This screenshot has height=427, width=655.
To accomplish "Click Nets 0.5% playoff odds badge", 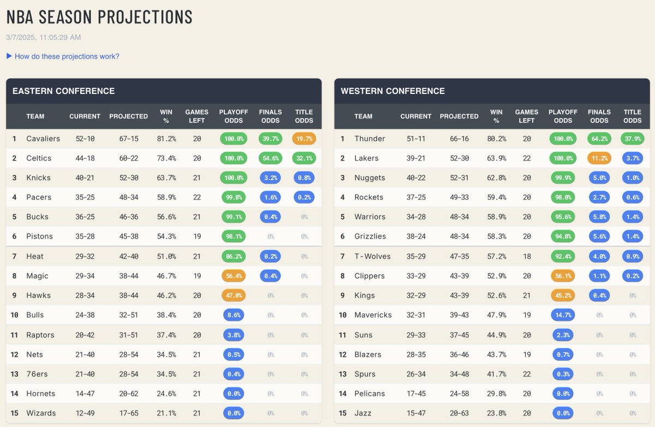I will pyautogui.click(x=234, y=354).
